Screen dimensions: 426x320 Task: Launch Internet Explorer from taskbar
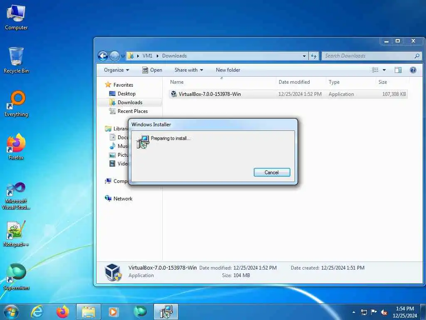[37, 312]
